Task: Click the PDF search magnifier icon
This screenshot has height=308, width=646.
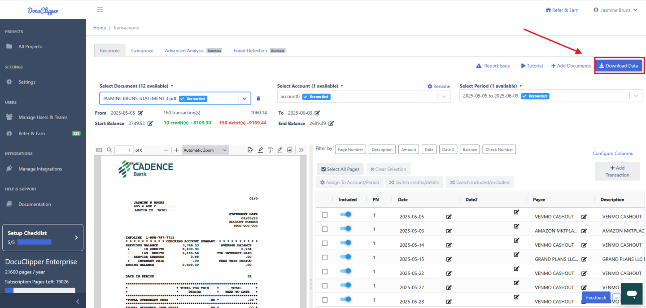Action: point(109,150)
